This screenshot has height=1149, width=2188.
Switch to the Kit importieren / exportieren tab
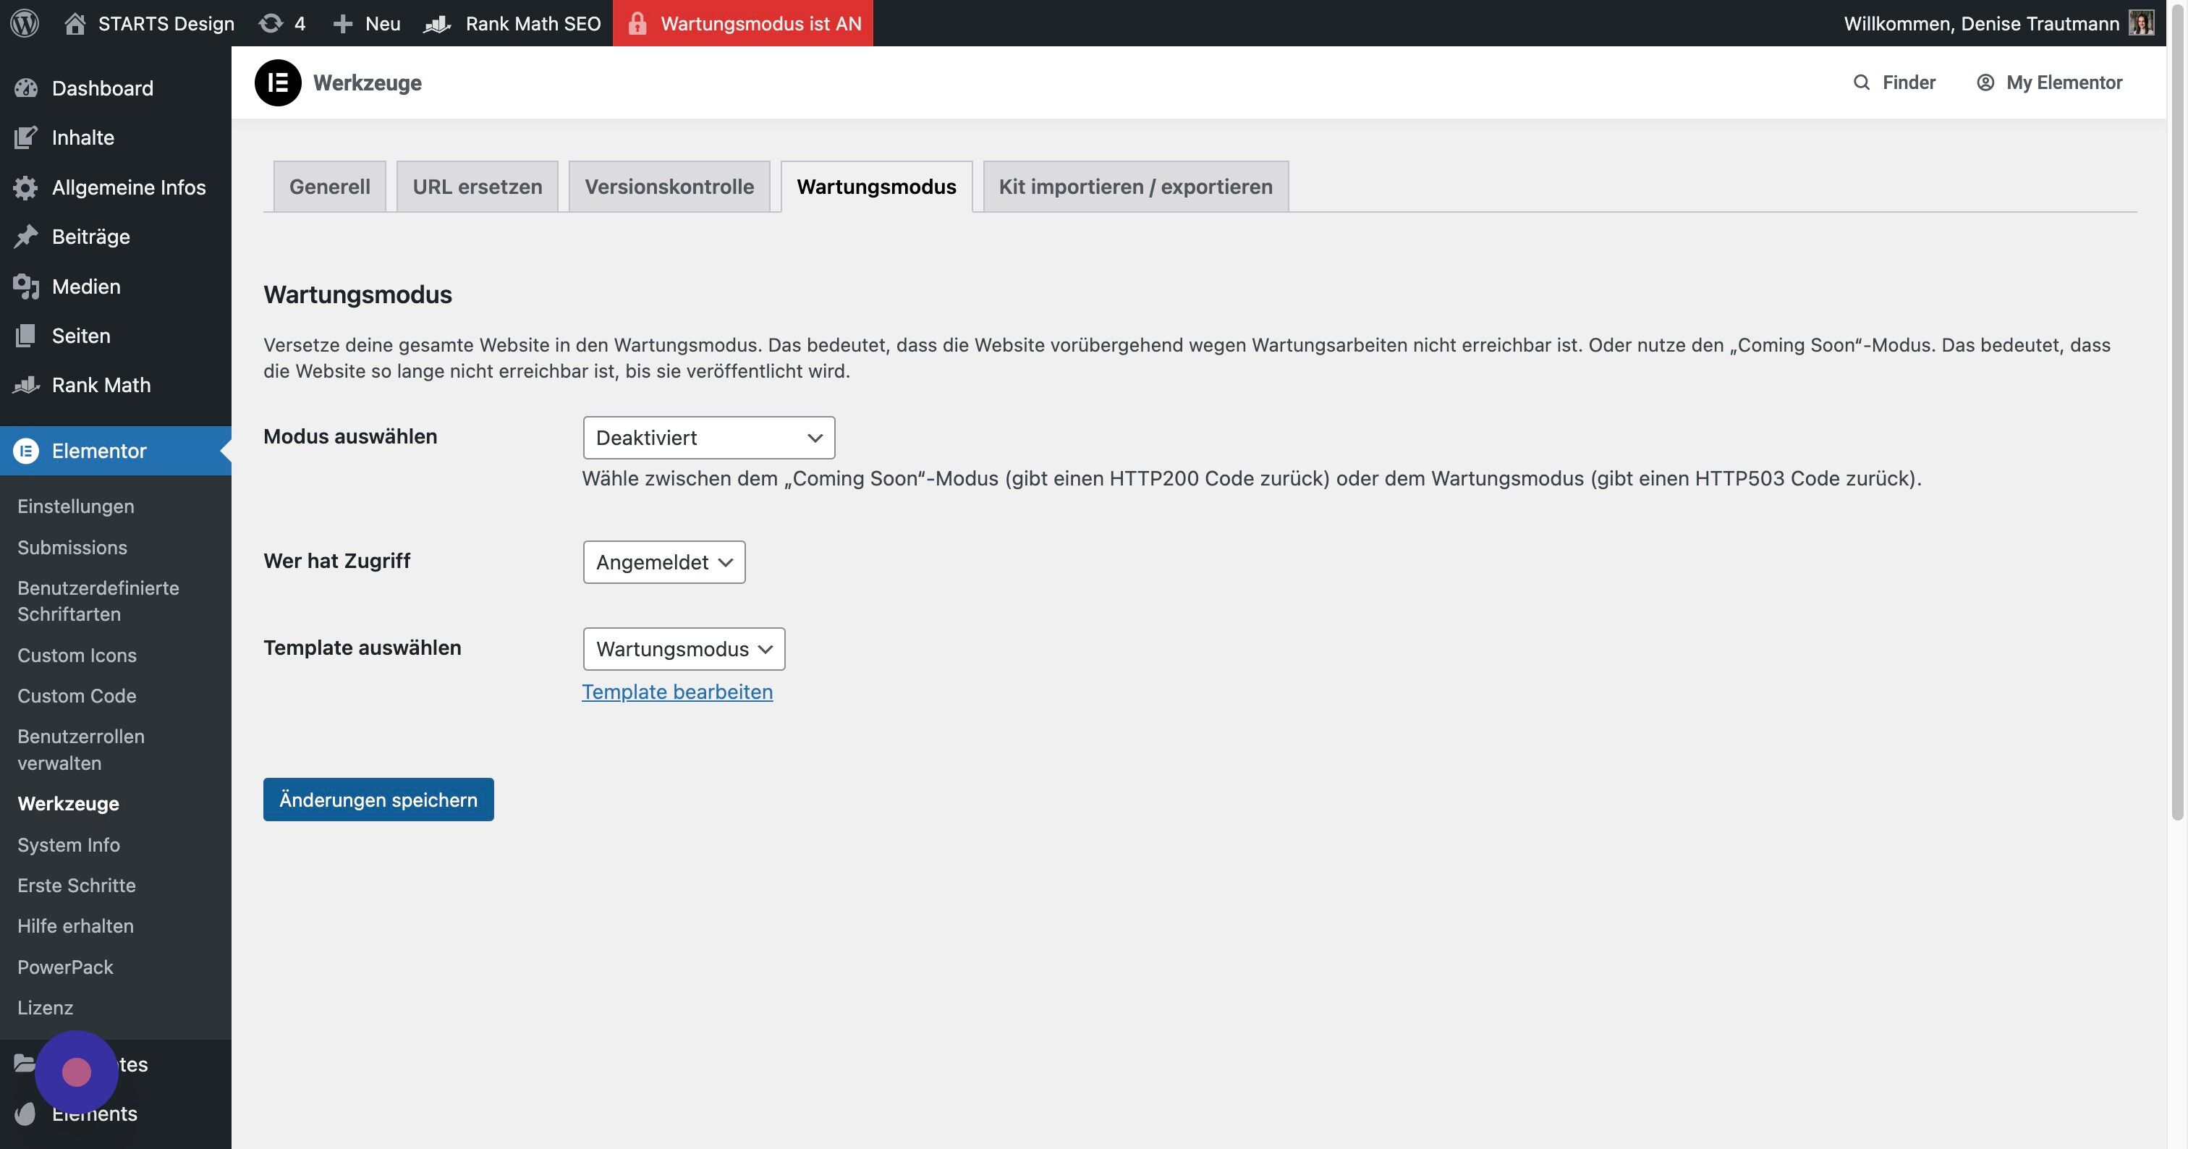(1135, 186)
